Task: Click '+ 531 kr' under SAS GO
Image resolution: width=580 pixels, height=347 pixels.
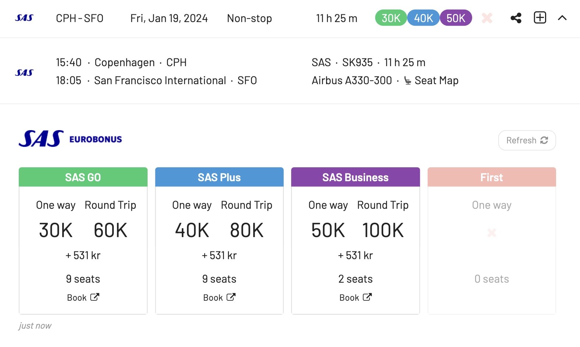Action: coord(83,255)
